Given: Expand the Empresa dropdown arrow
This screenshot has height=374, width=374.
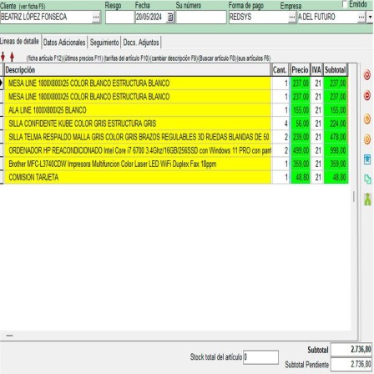Looking at the screenshot, I should (x=370, y=18).
